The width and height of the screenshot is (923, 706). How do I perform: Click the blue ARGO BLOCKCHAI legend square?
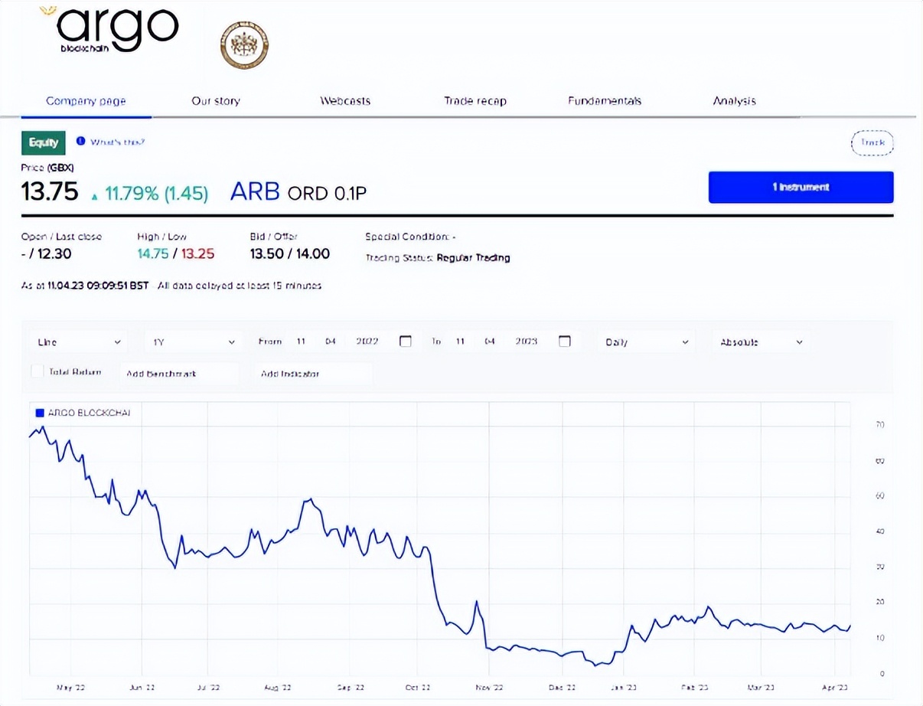(x=40, y=412)
